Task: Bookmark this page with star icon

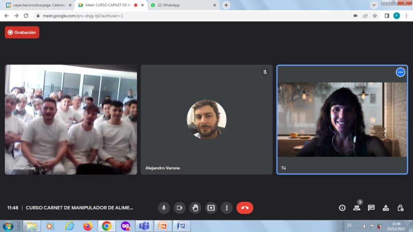Action: [375, 16]
